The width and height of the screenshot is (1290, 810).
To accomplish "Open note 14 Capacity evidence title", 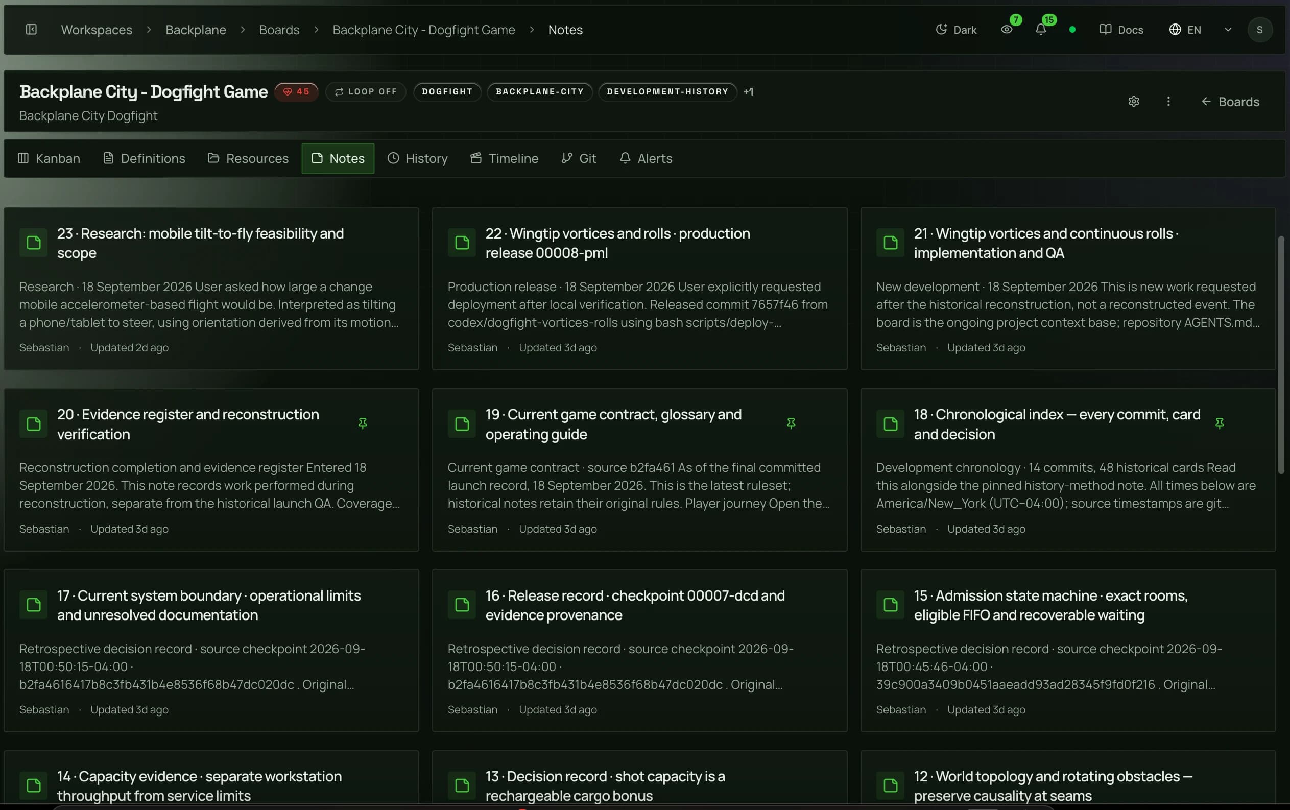I will point(199,786).
